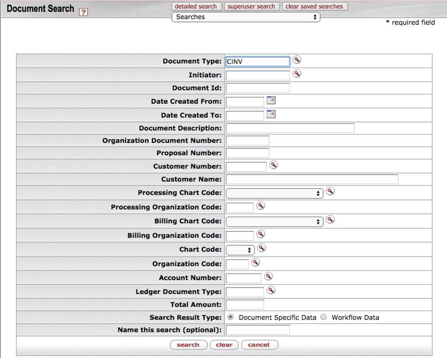Click the Date Created To field
The width and height of the screenshot is (447, 358).
245,116
